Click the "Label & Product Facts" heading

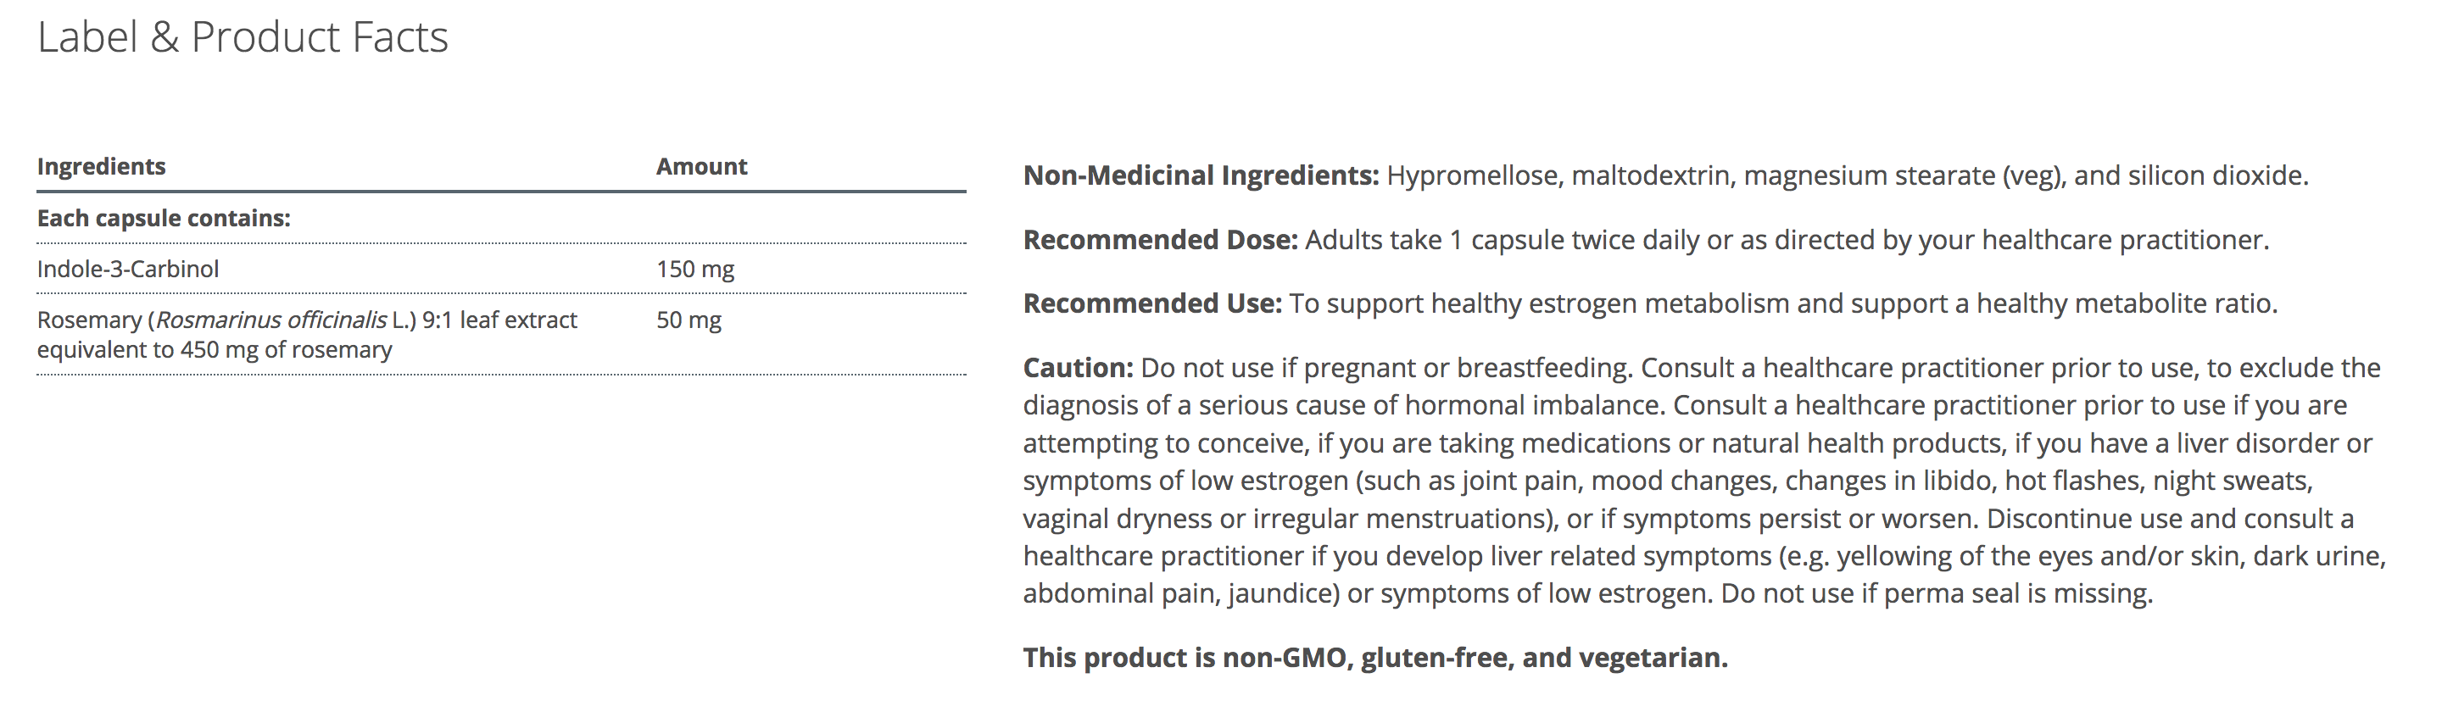pyautogui.click(x=243, y=38)
